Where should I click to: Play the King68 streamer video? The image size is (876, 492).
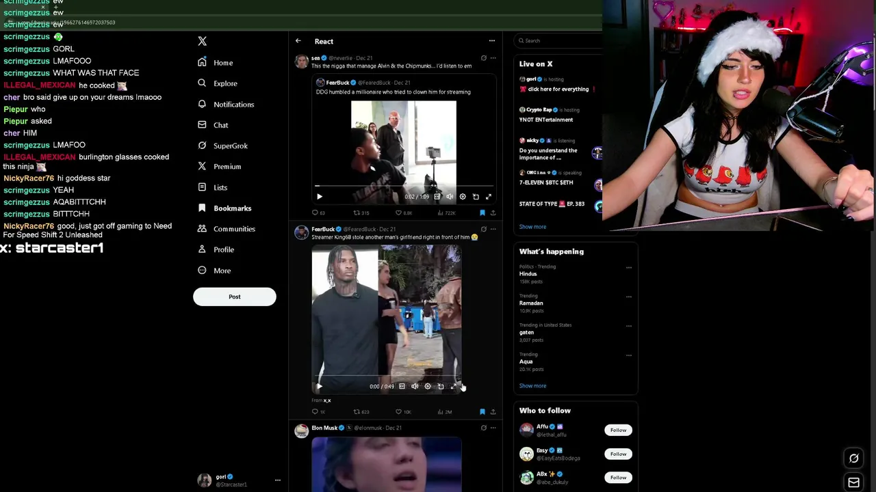click(x=319, y=387)
